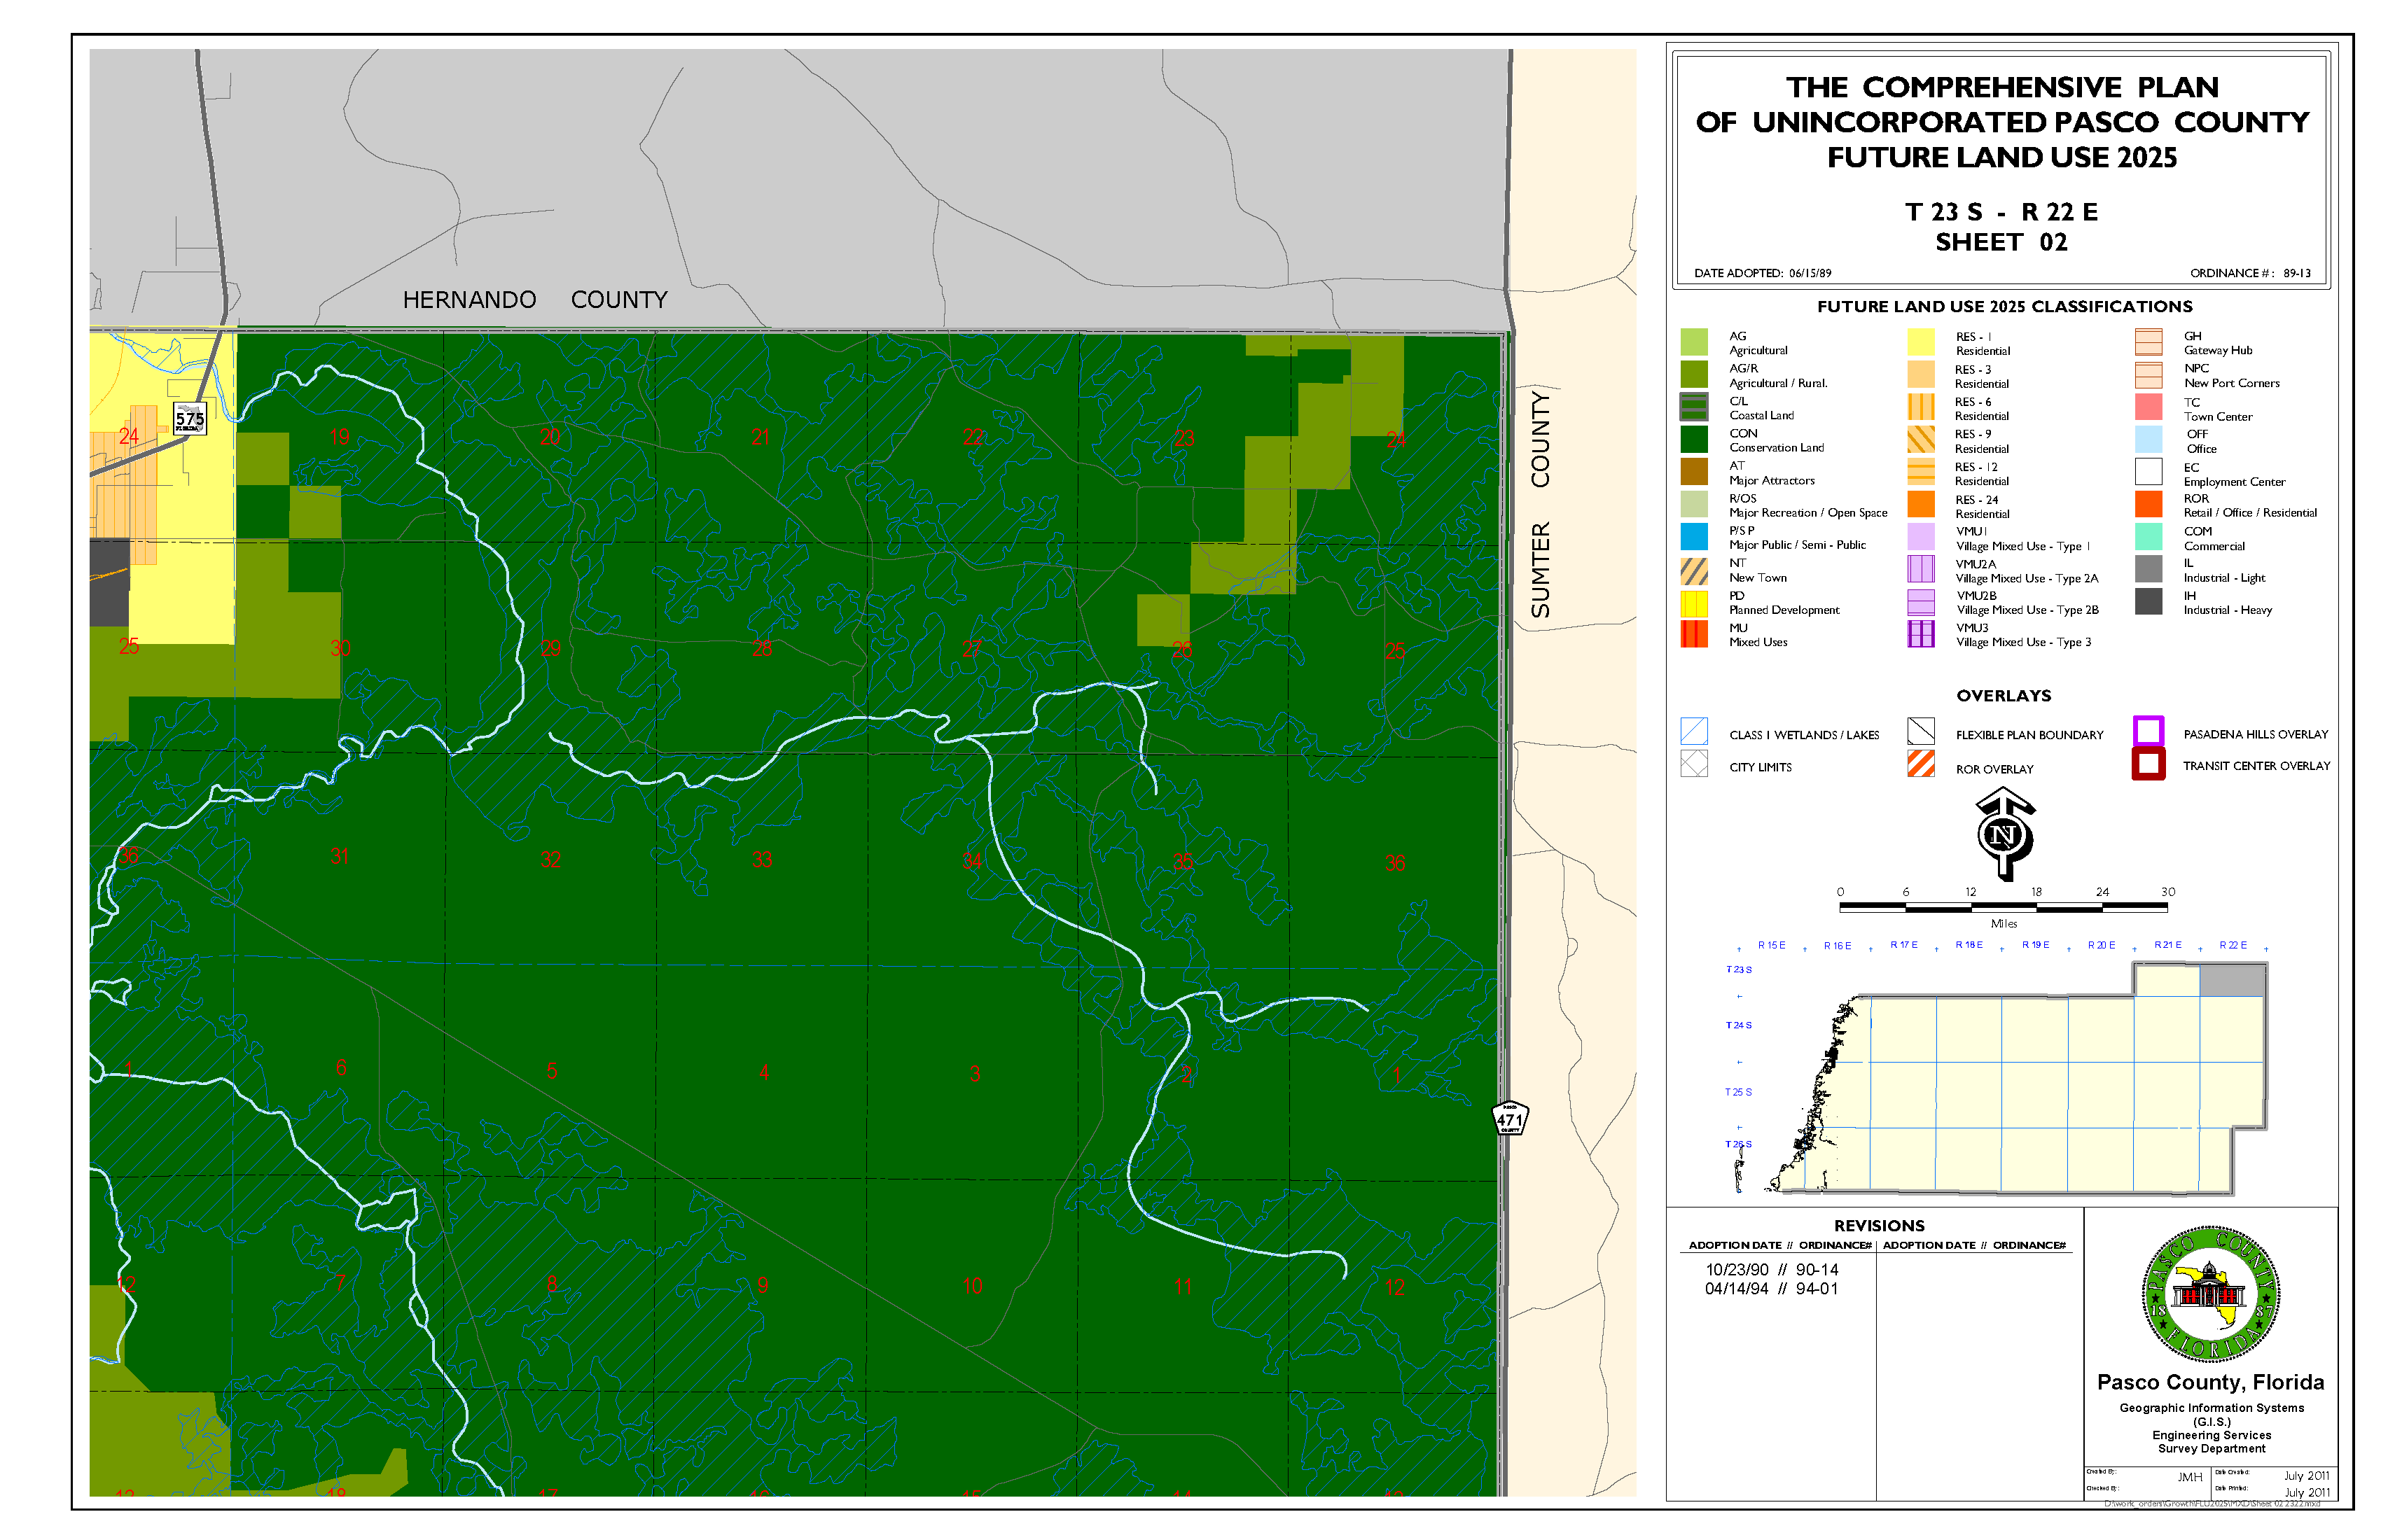Click the CON Conservation Land color swatch

(1694, 439)
